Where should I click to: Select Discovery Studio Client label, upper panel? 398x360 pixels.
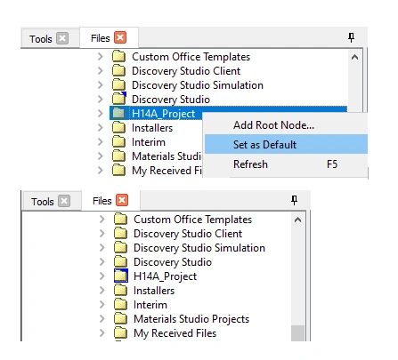point(186,71)
